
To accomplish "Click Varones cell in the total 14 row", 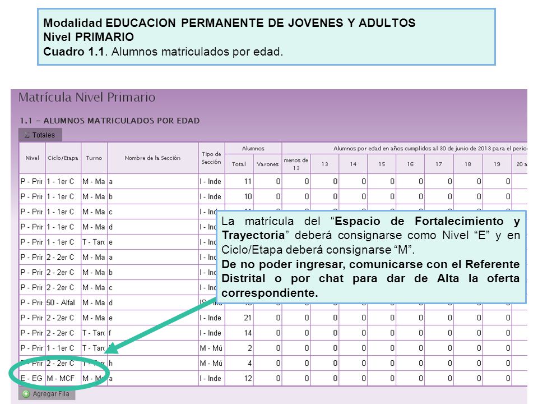I will [268, 333].
